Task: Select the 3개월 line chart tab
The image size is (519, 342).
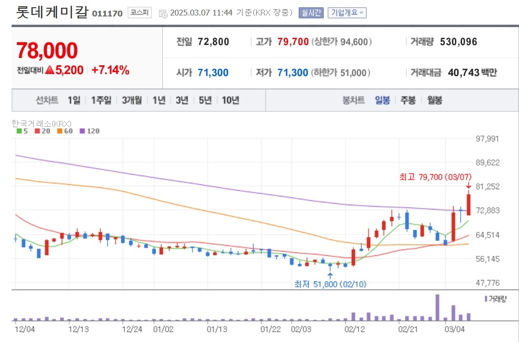Action: point(132,100)
